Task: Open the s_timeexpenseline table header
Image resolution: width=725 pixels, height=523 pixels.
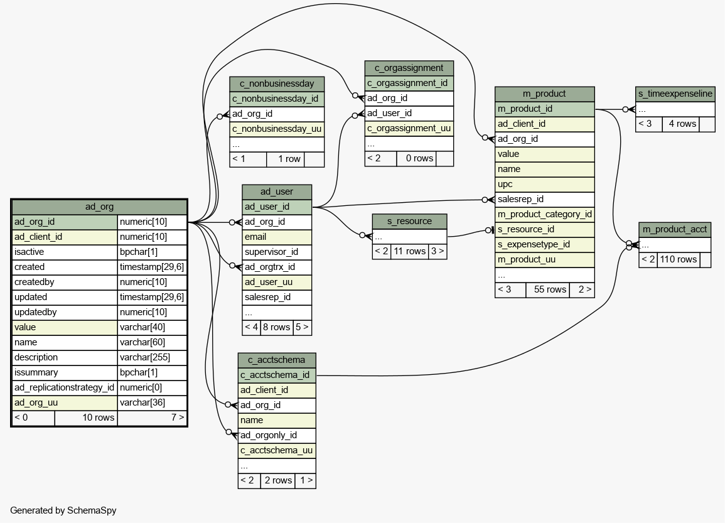Action: (x=675, y=94)
